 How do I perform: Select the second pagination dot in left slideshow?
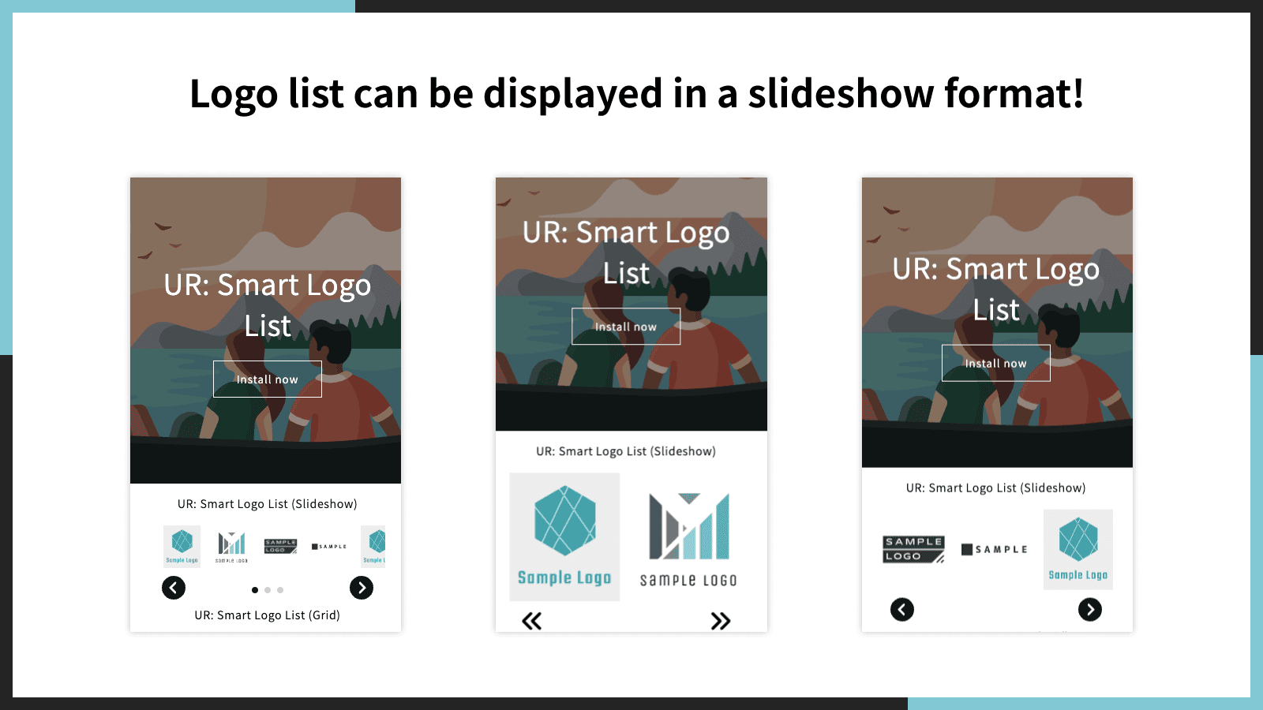[x=268, y=590]
